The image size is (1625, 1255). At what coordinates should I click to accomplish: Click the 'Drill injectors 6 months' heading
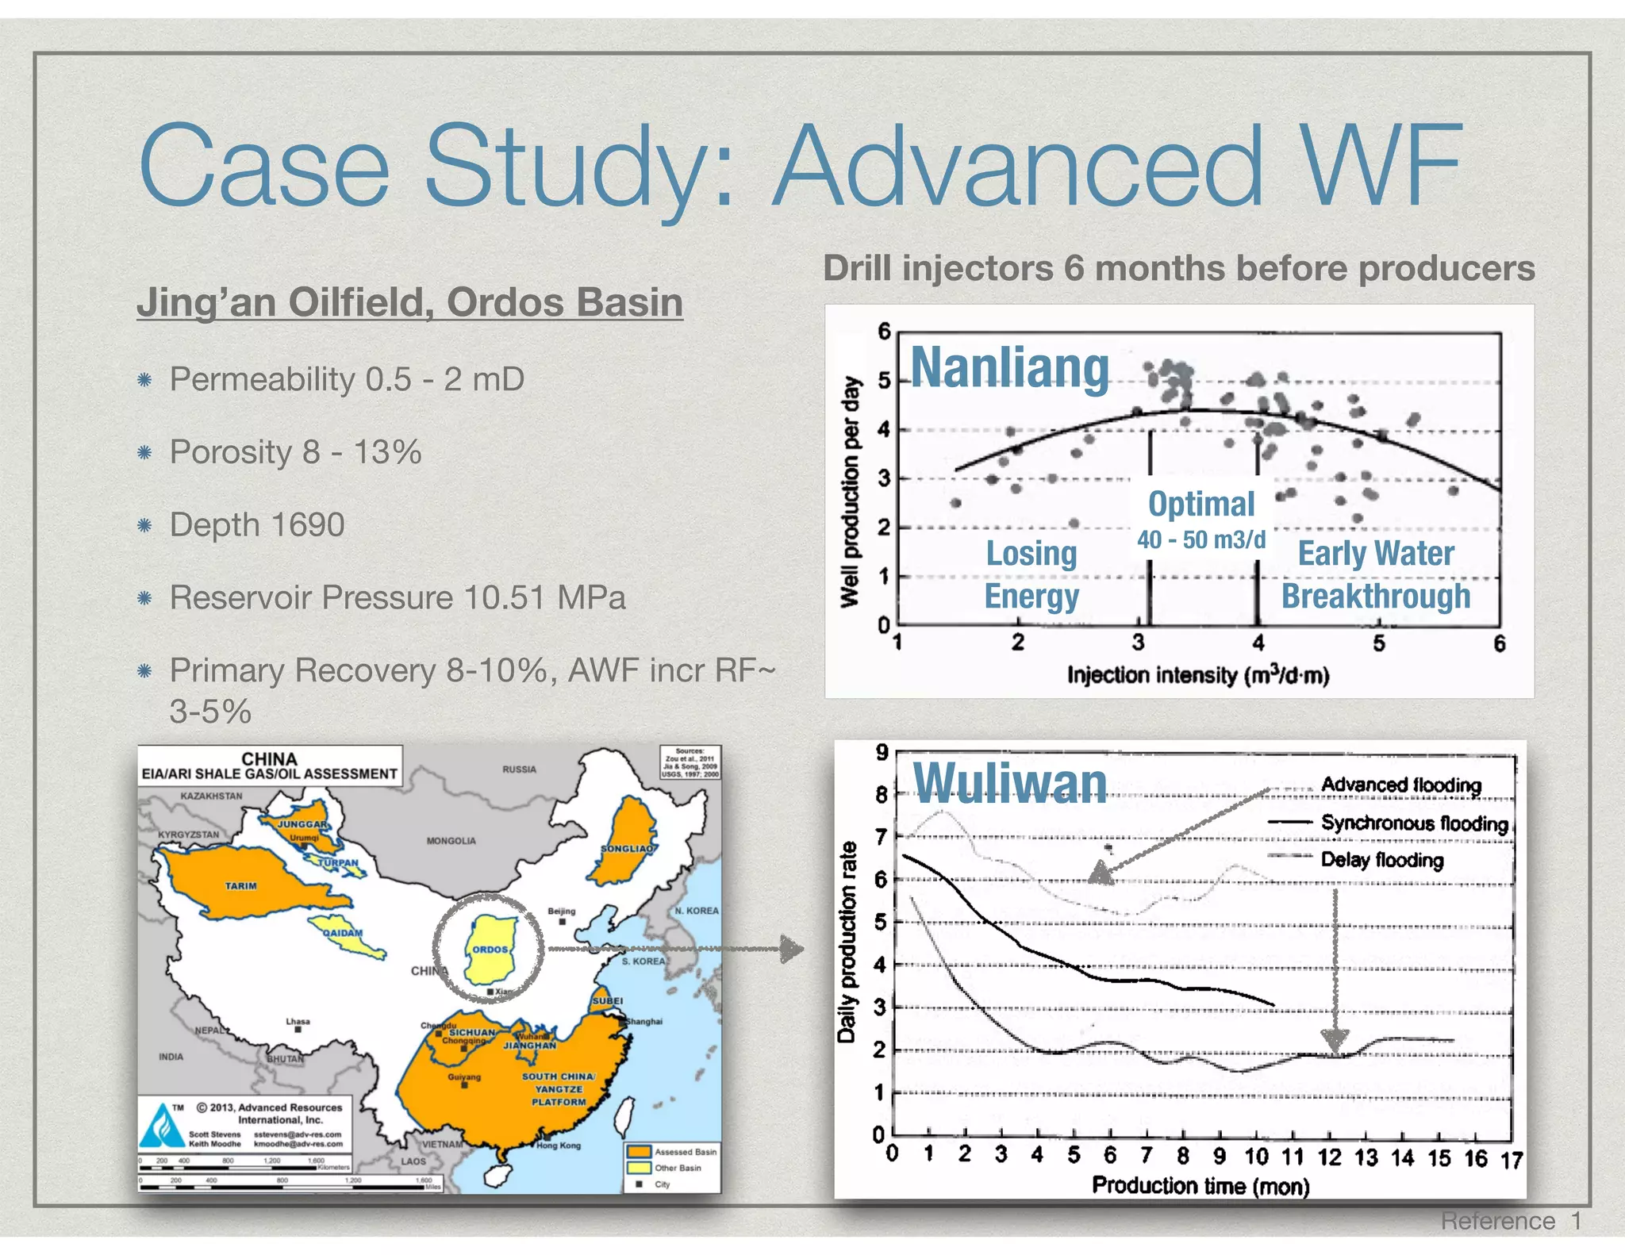1178,268
